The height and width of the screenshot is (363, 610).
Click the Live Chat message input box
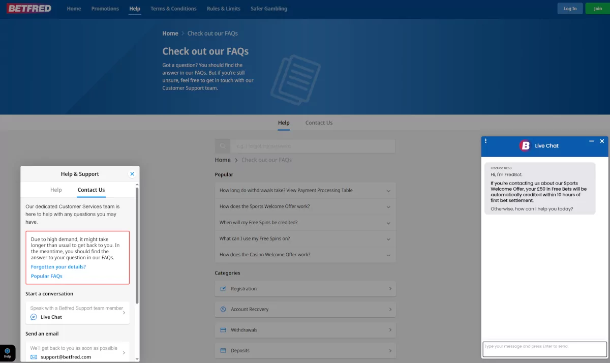point(544,349)
